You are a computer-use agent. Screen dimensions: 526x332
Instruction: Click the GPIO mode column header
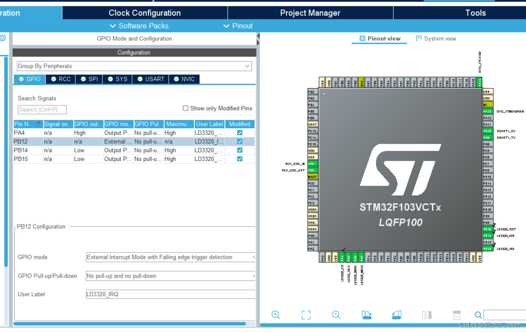118,124
